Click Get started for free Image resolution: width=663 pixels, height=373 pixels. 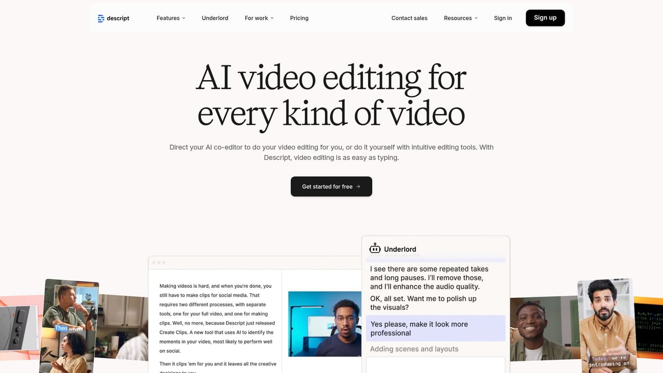(331, 186)
